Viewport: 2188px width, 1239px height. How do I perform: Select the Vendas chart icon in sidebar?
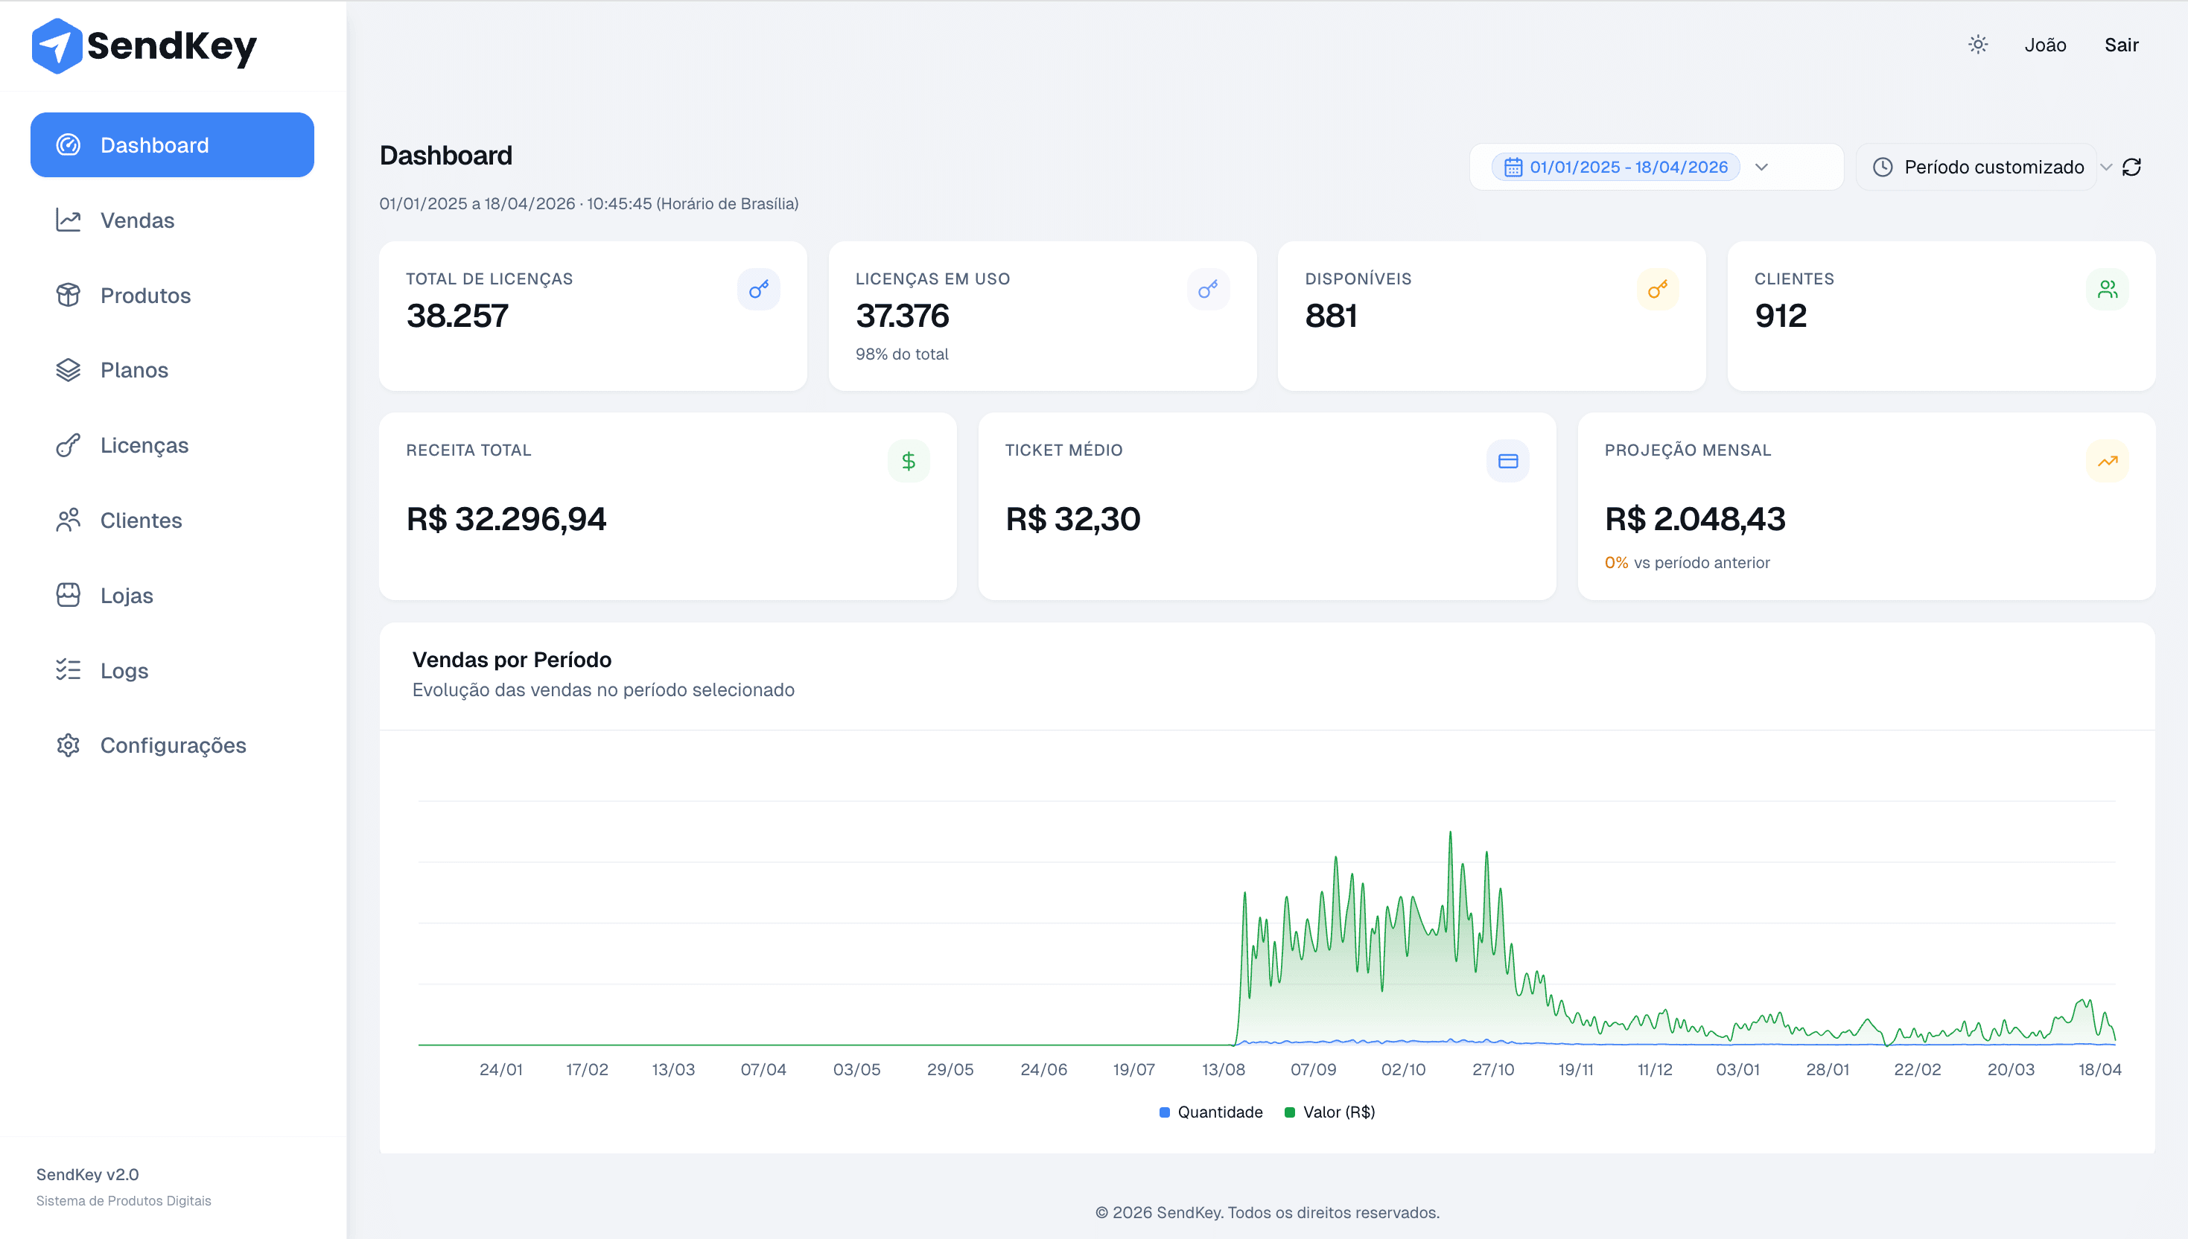68,220
